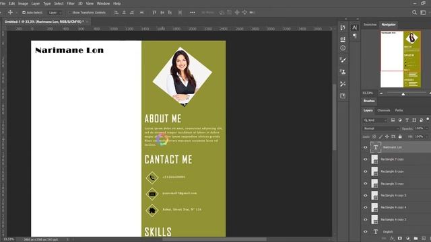This screenshot has height=242, width=431.
Task: Switch to the Channels tab
Action: pos(383,110)
